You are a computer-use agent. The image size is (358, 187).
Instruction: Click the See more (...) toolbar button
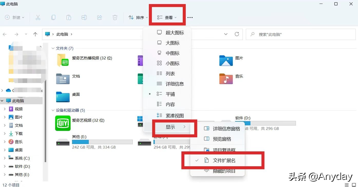[190, 17]
